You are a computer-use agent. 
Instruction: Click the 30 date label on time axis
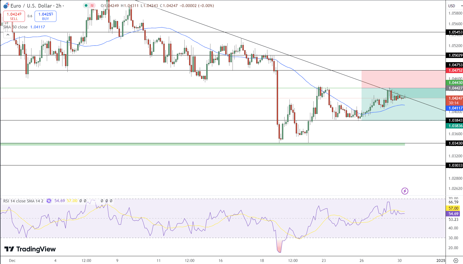tap(400, 261)
